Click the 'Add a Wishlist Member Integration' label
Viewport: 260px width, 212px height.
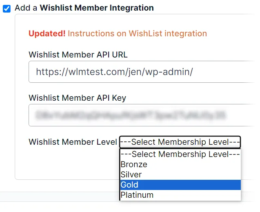[84, 8]
